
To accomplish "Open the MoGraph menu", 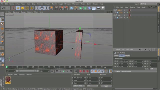I will [x=67, y=4].
